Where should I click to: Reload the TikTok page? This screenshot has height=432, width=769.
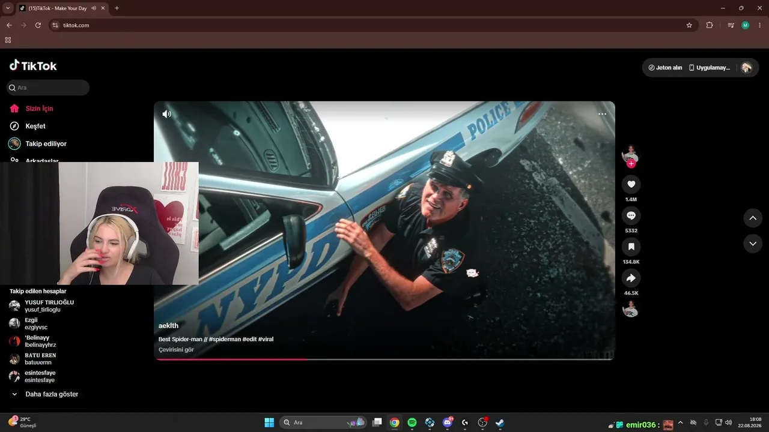point(38,25)
